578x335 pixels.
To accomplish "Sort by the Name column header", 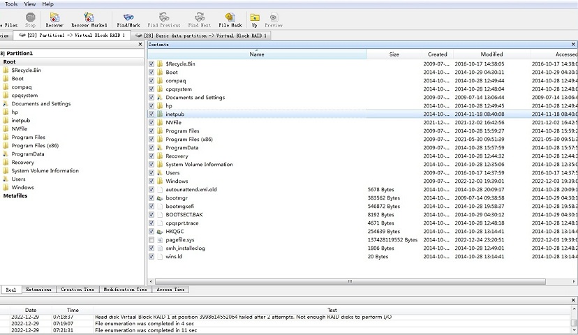I will pyautogui.click(x=257, y=54).
